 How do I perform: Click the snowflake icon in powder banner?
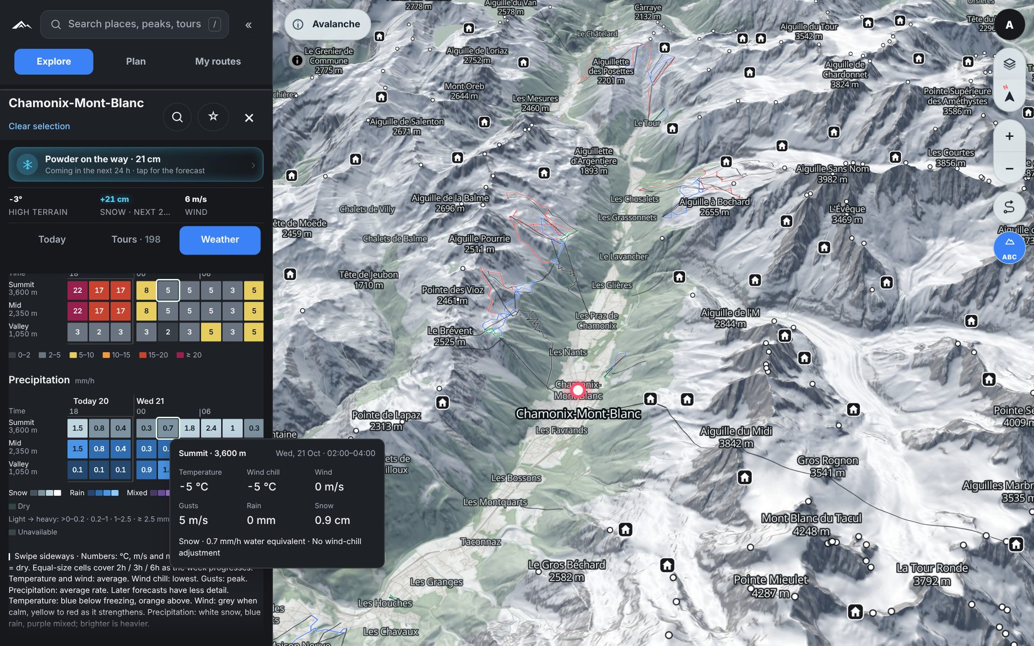27,164
